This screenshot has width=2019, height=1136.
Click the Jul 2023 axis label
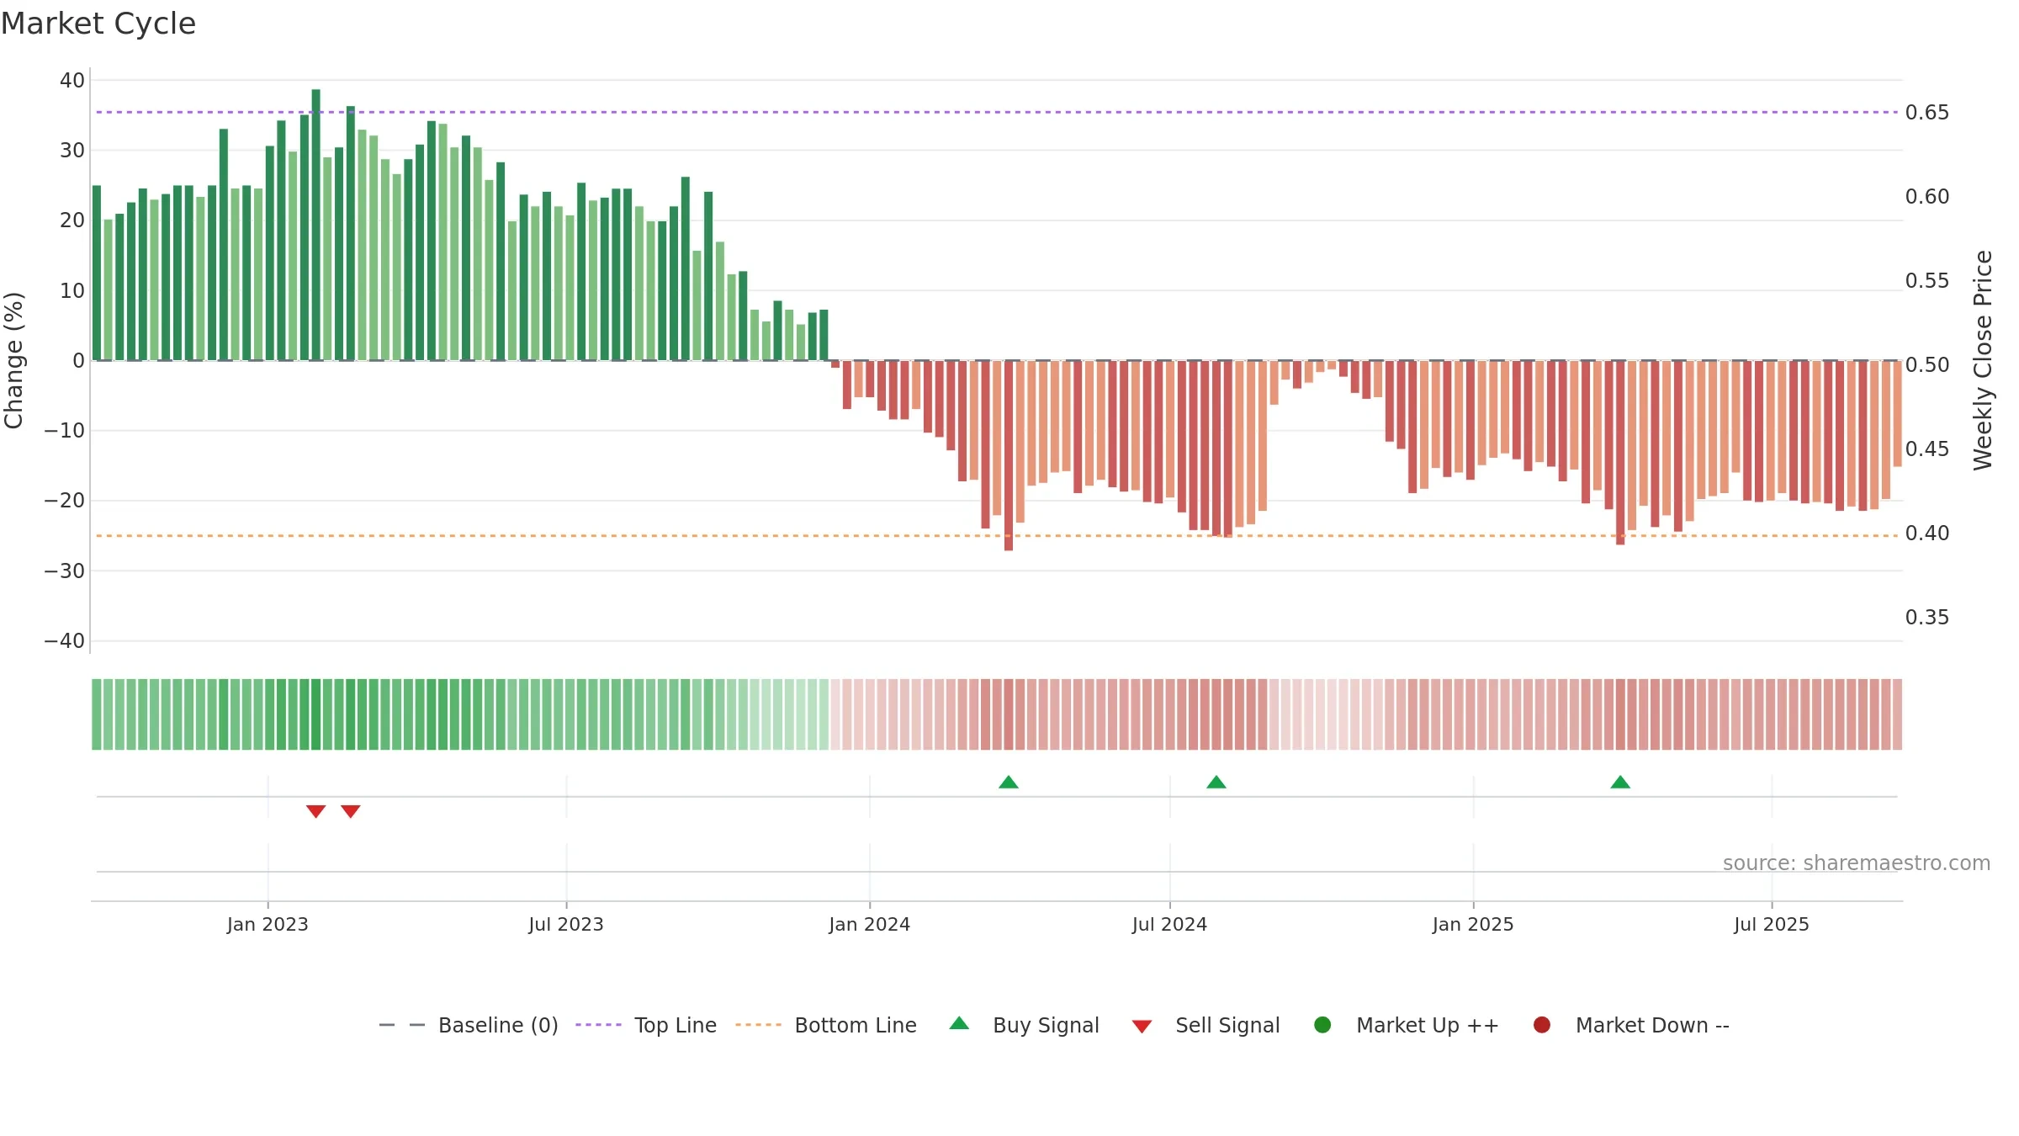click(x=566, y=924)
